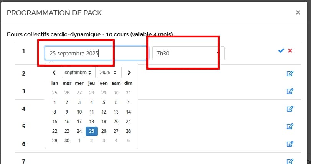The image size is (311, 164).
Task: Pick day 21 in the dim column
Action: click(128, 122)
